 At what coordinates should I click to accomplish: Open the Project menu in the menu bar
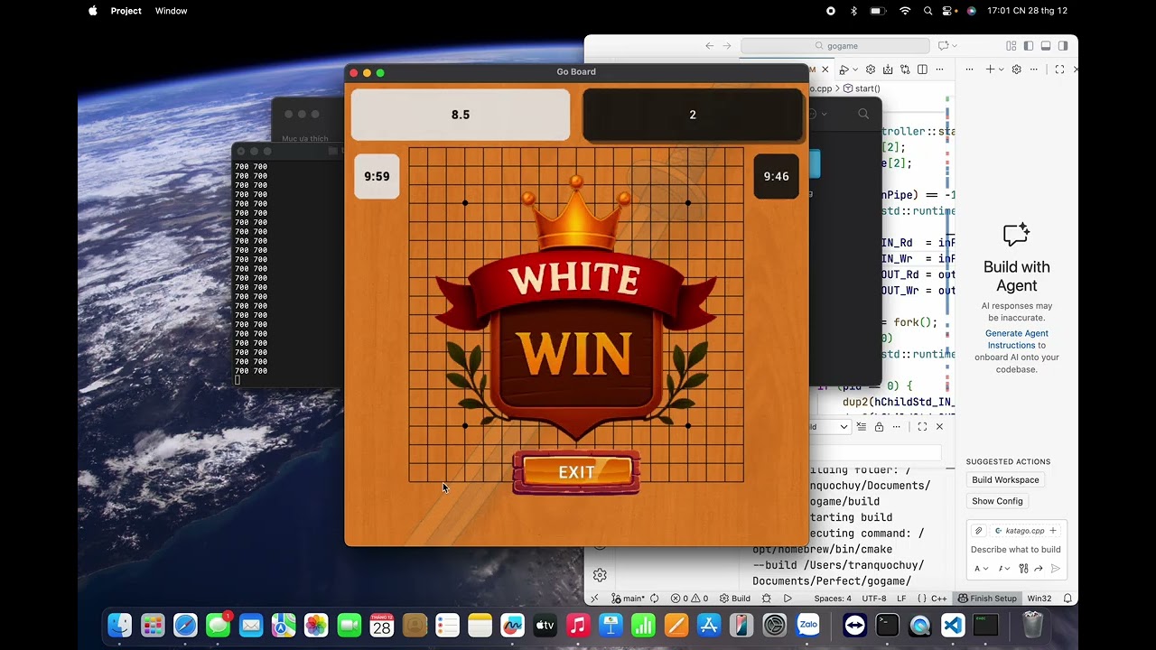tap(126, 11)
